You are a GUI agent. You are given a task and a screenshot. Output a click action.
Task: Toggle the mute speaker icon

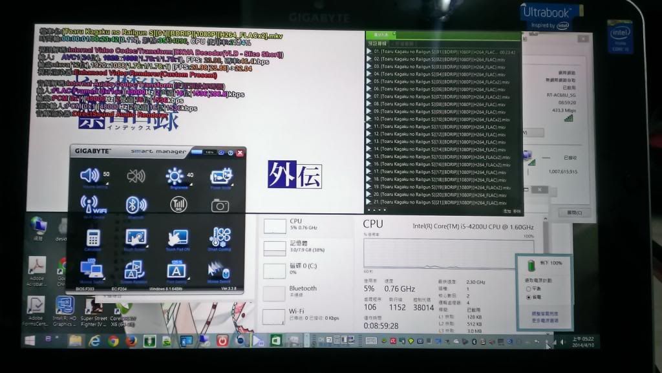click(136, 176)
